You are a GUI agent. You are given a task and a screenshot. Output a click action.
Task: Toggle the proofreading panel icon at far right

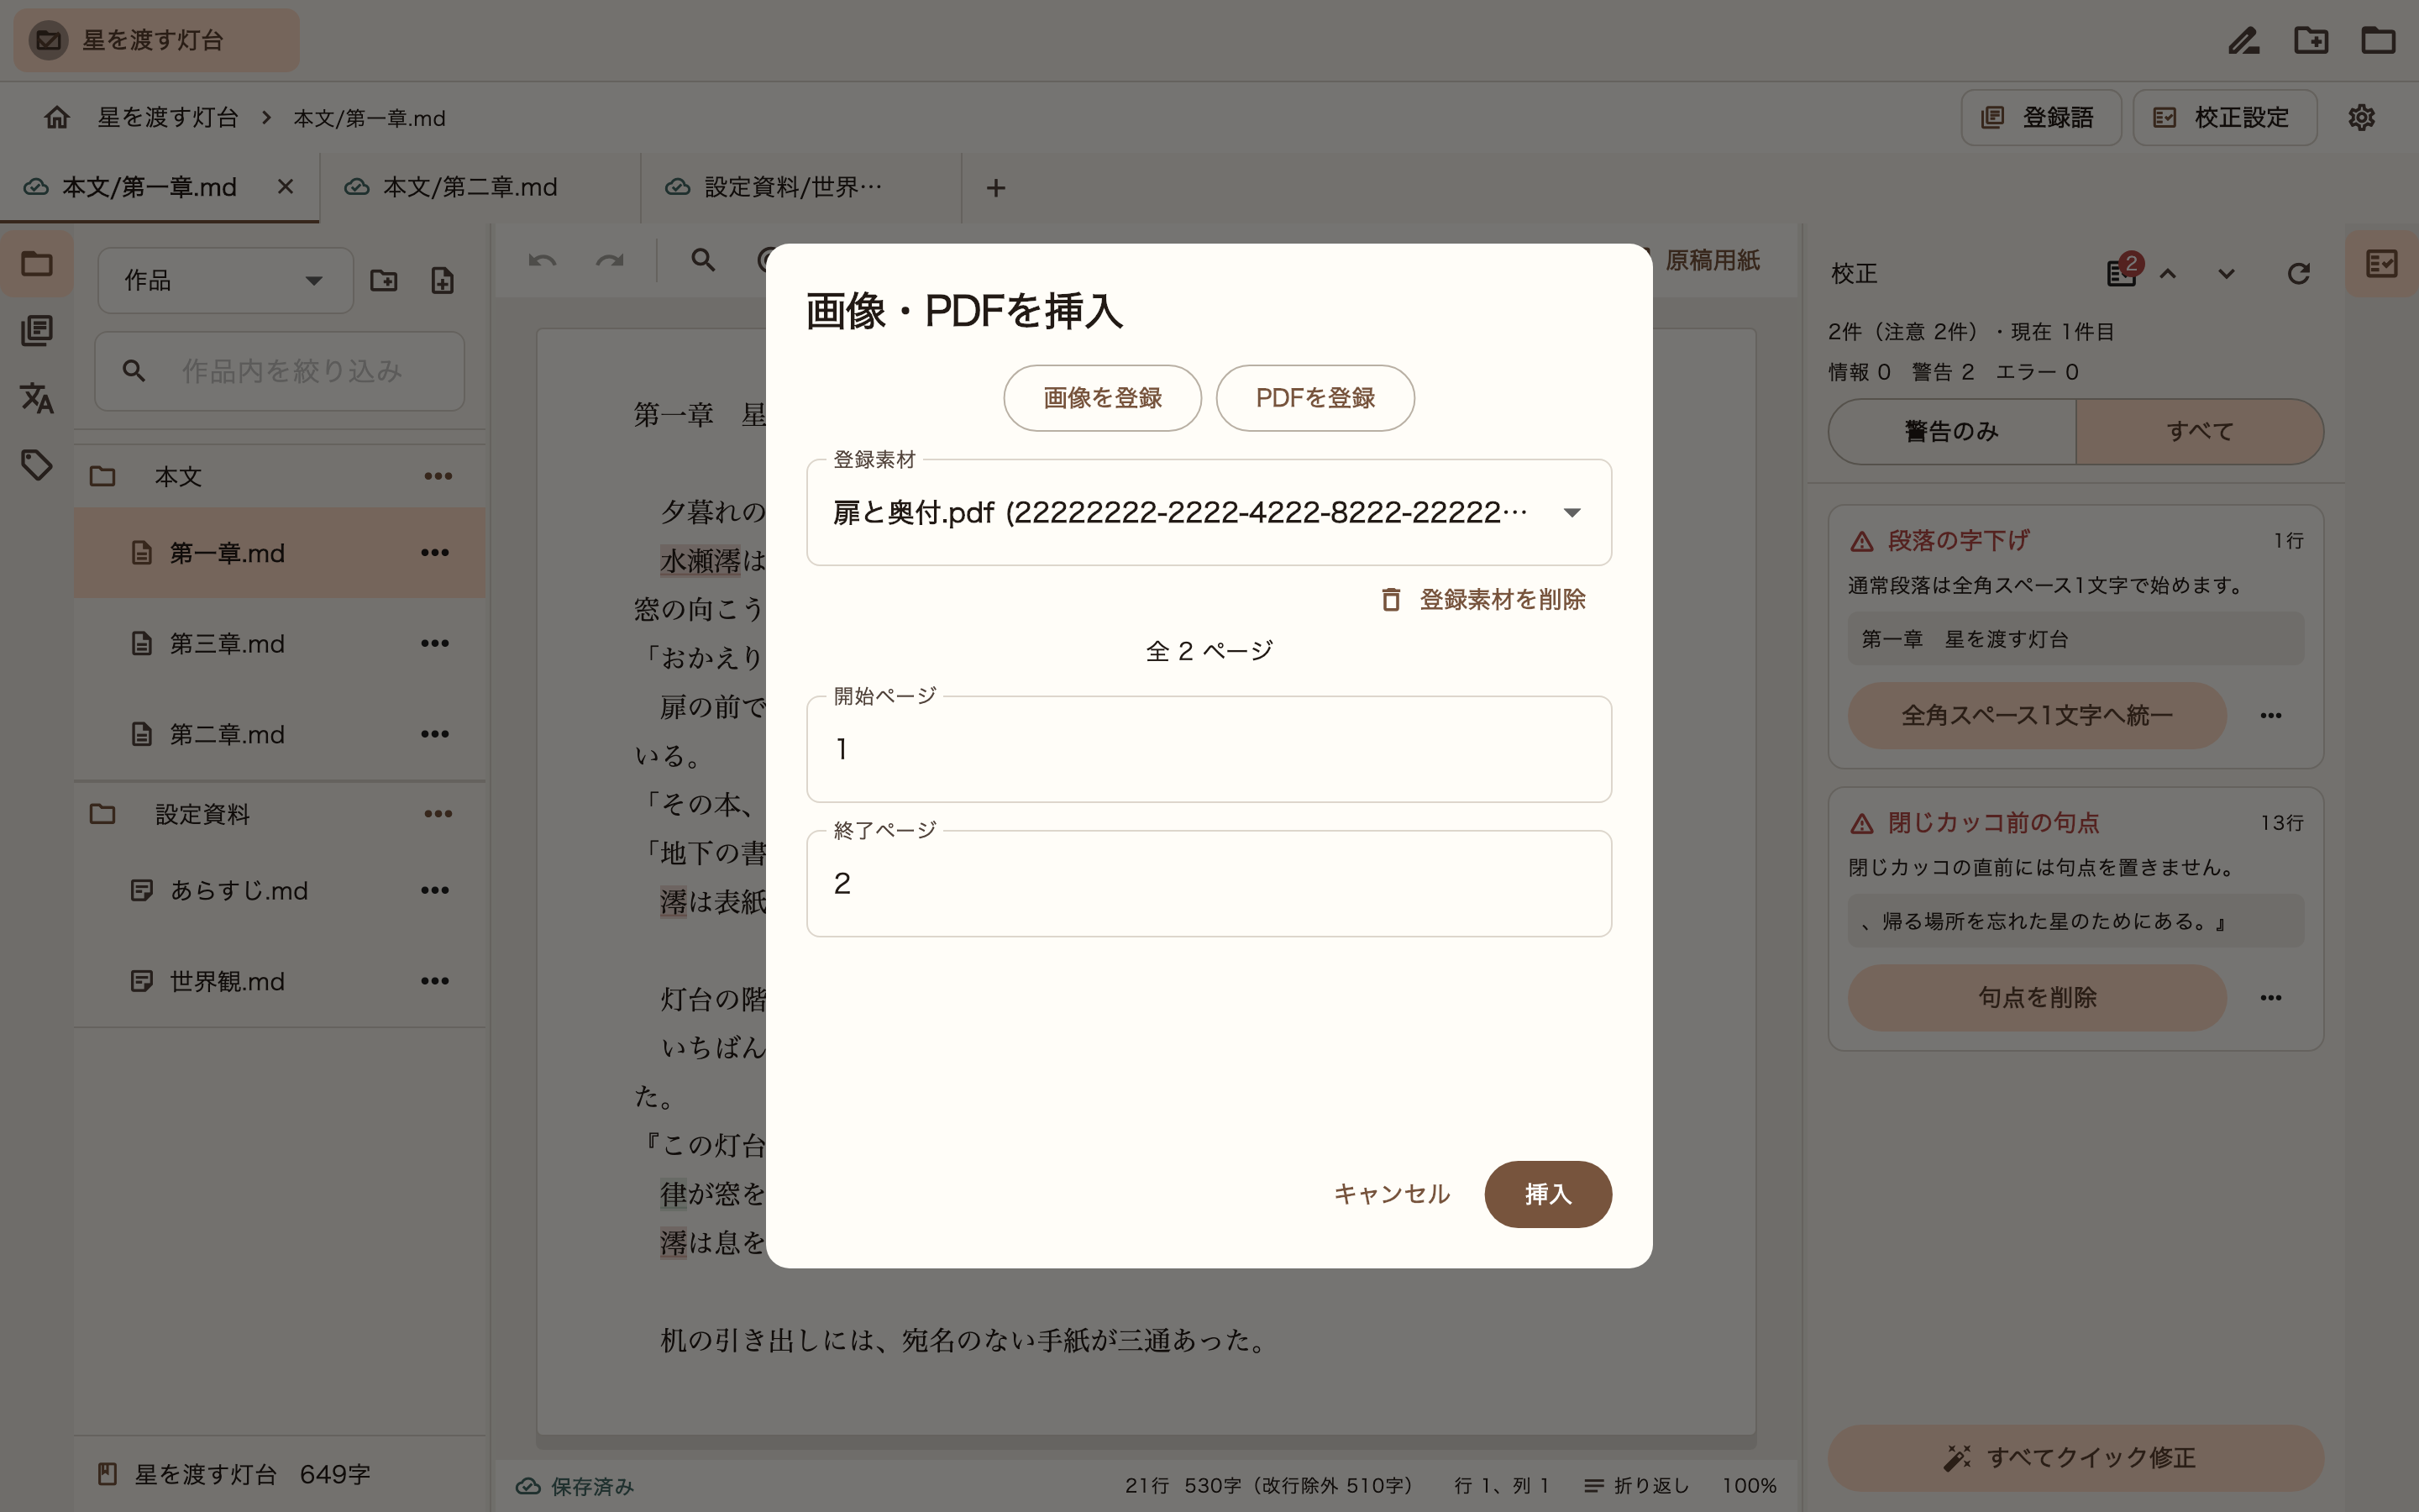[2382, 264]
